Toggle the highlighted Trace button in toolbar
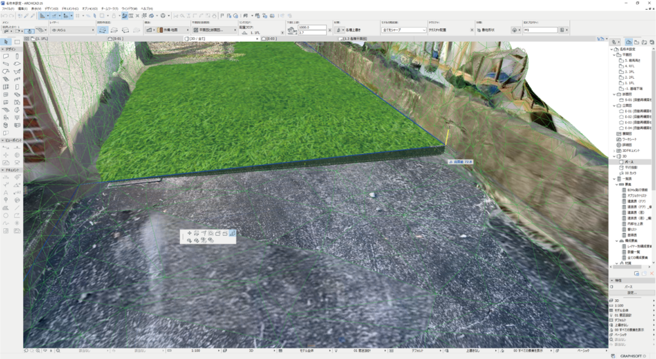656x359 pixels. click(x=124, y=16)
